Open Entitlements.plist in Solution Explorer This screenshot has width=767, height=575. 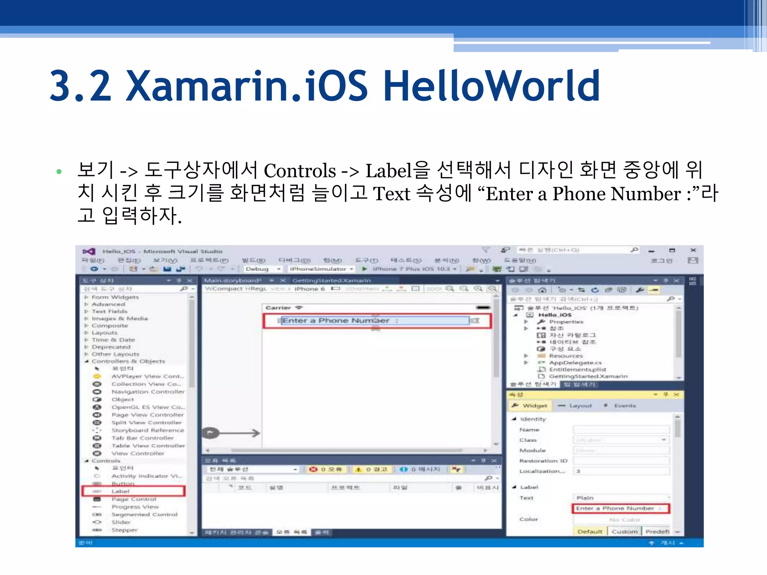[577, 369]
